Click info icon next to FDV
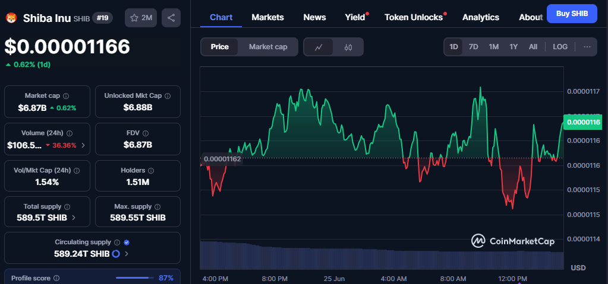The height and width of the screenshot is (284, 608). pos(146,133)
